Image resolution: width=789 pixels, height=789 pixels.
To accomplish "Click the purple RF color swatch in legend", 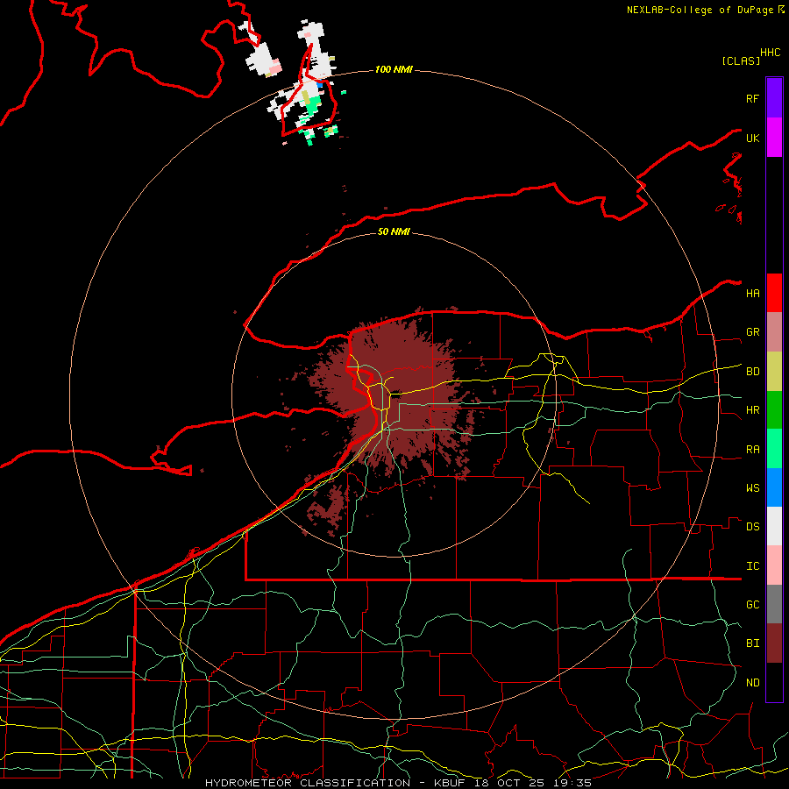I will 774,98.
